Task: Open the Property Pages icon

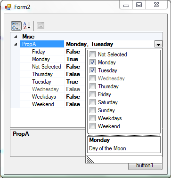Action: coord(41,26)
